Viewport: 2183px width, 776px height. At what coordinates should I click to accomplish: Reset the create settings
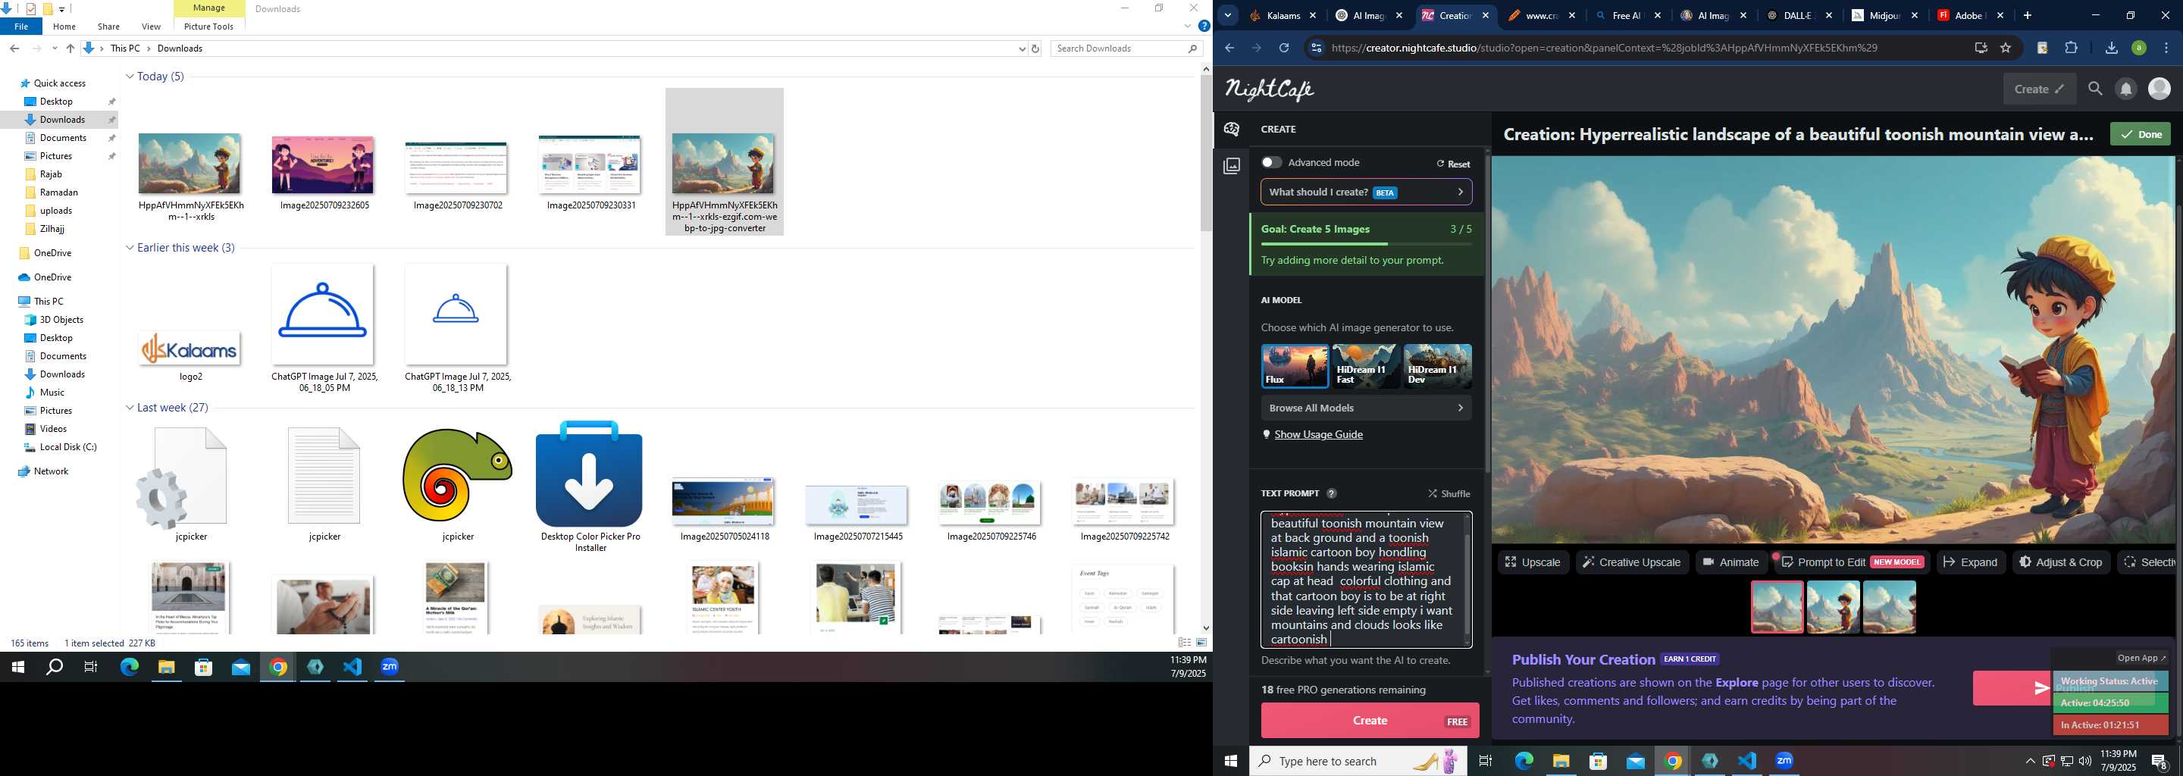[x=1453, y=164]
